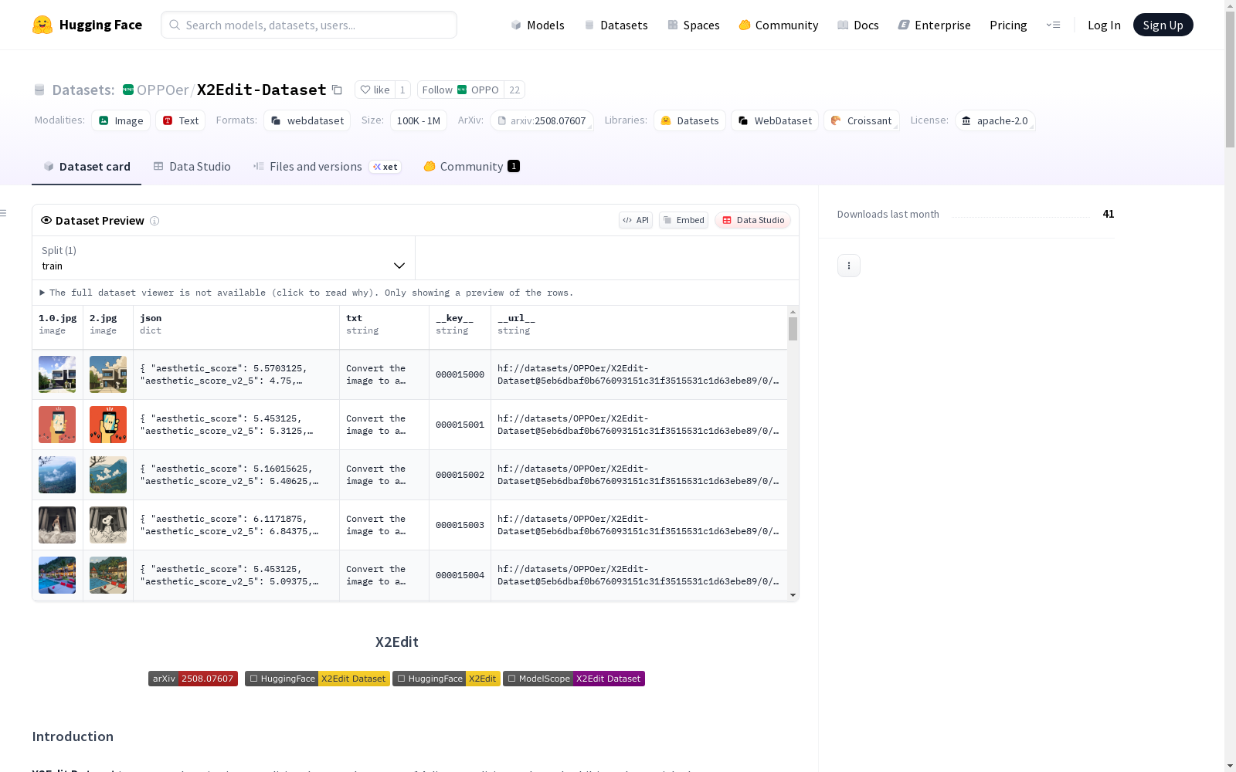Open the Data Studio tab

click(x=192, y=167)
